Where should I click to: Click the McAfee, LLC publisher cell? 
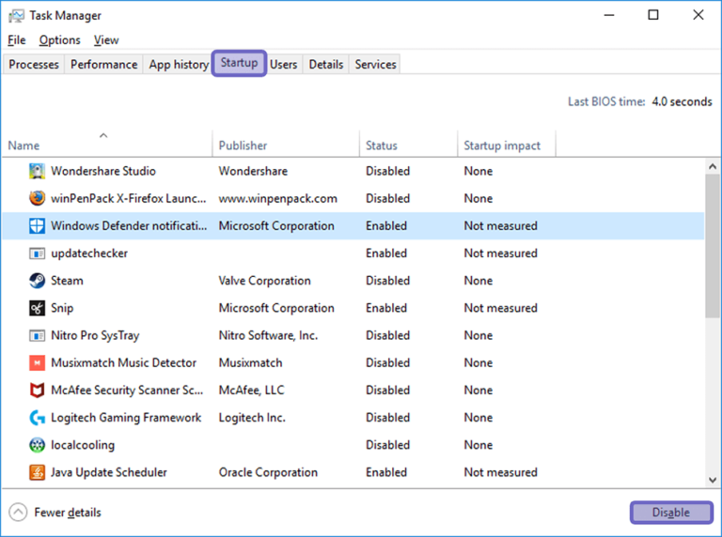point(251,391)
